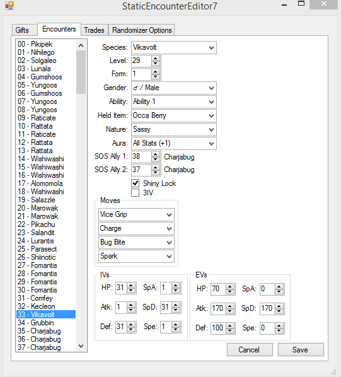Decrease the Level value with down arrow
341x377 pixels.
pos(156,64)
